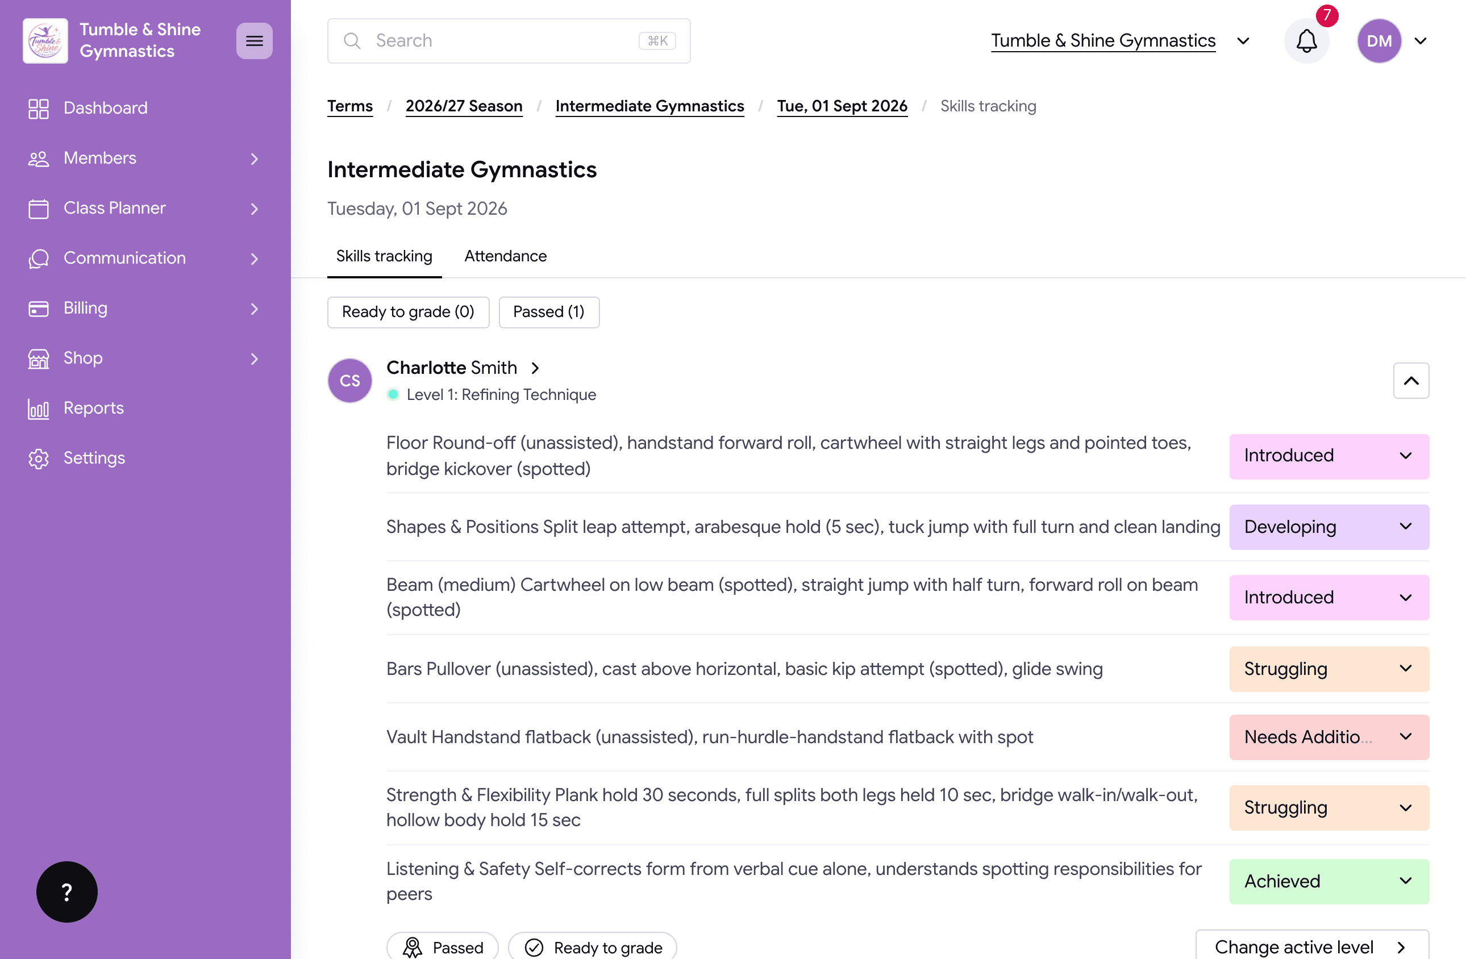
Task: Go to 2026/27 Season breadcrumb
Action: 463,107
